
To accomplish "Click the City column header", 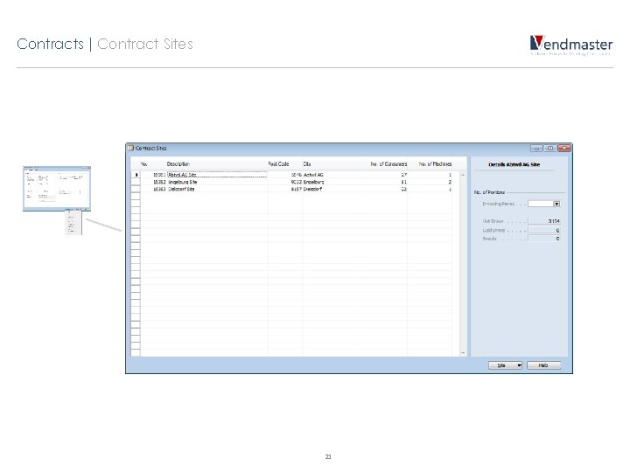I will tap(306, 163).
